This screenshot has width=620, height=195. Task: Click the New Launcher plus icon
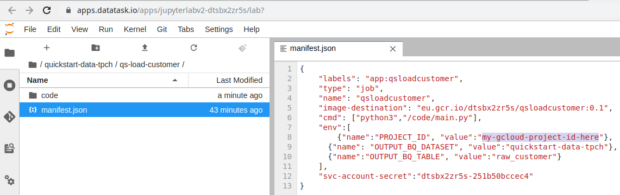(47, 48)
